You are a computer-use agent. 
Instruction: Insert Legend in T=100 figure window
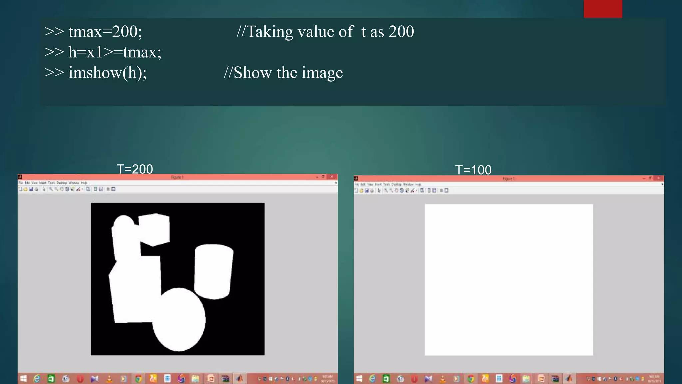coord(434,190)
